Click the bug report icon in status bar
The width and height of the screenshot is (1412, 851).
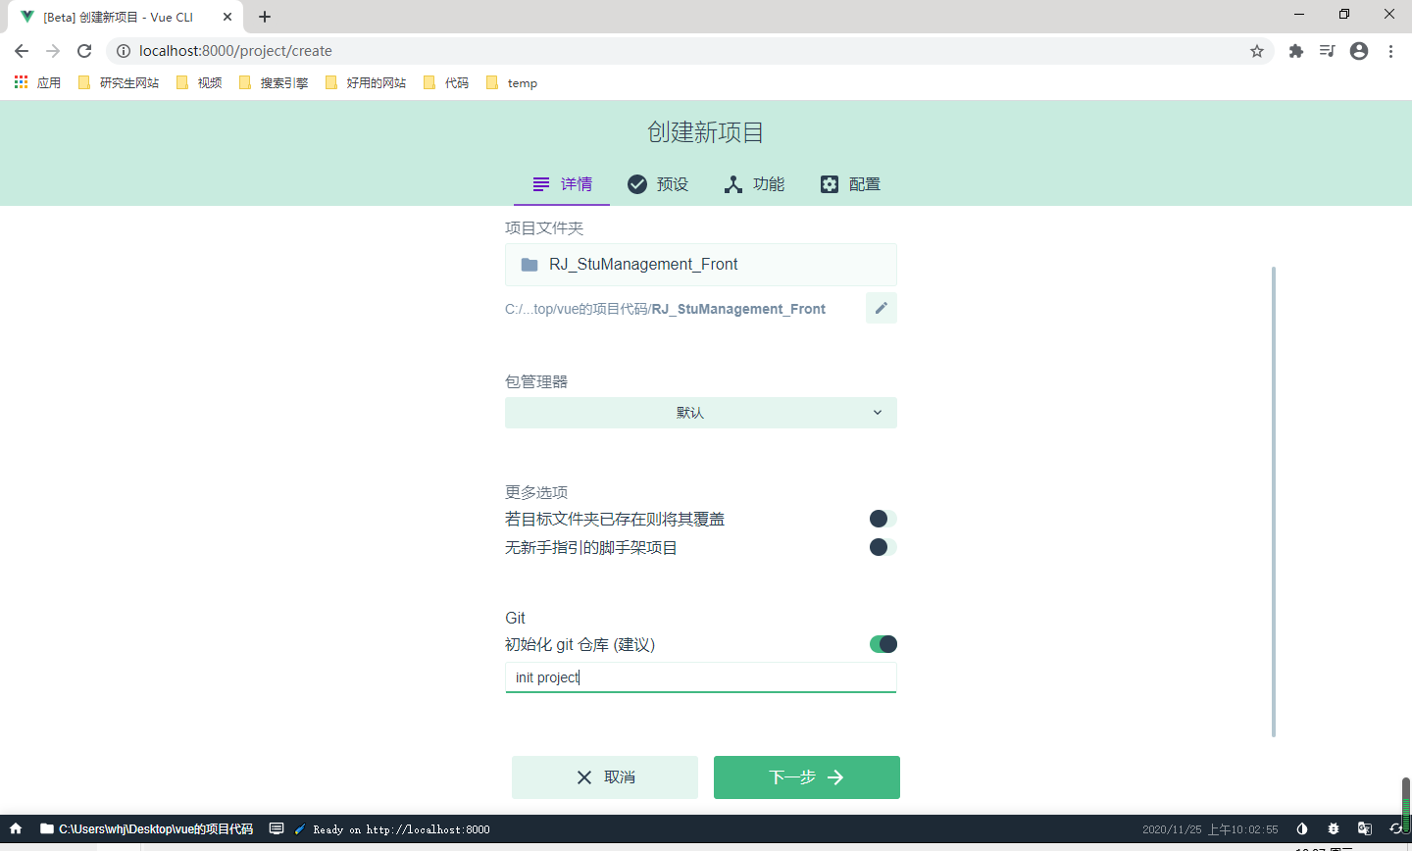[x=1334, y=828]
